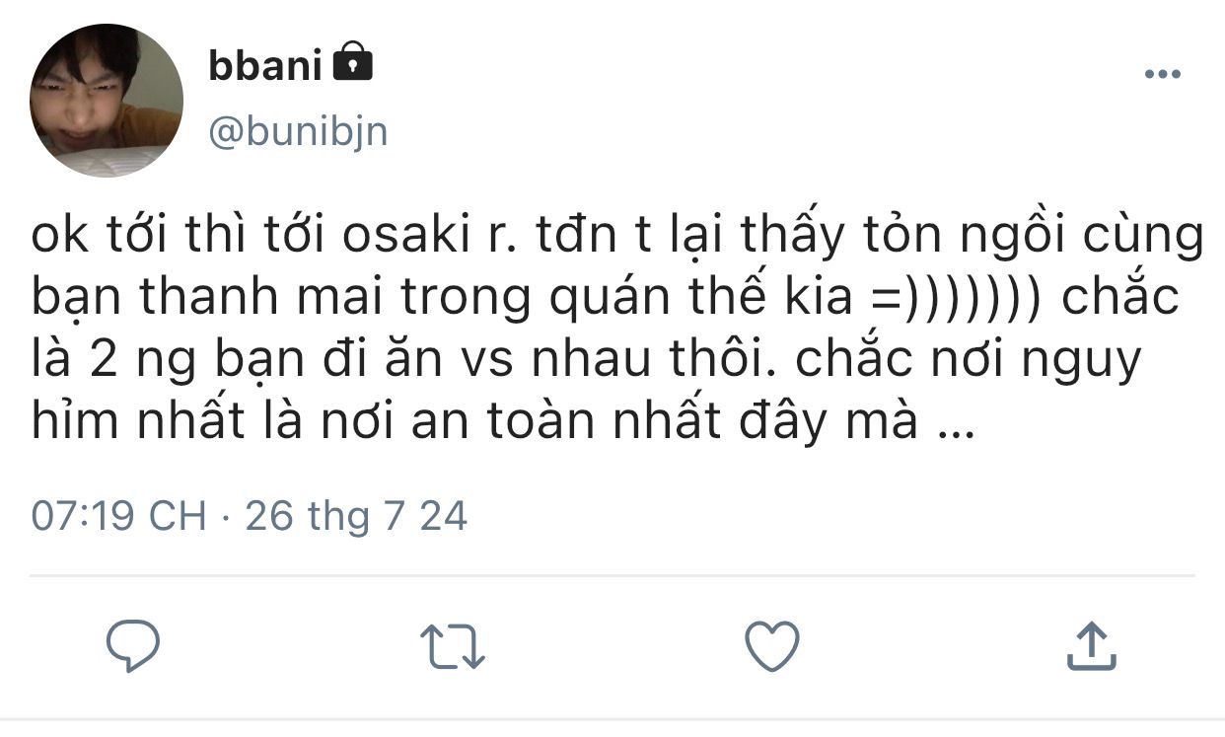The image size is (1225, 737).
Task: Retweet the post using the arrows icon
Action: click(x=453, y=647)
